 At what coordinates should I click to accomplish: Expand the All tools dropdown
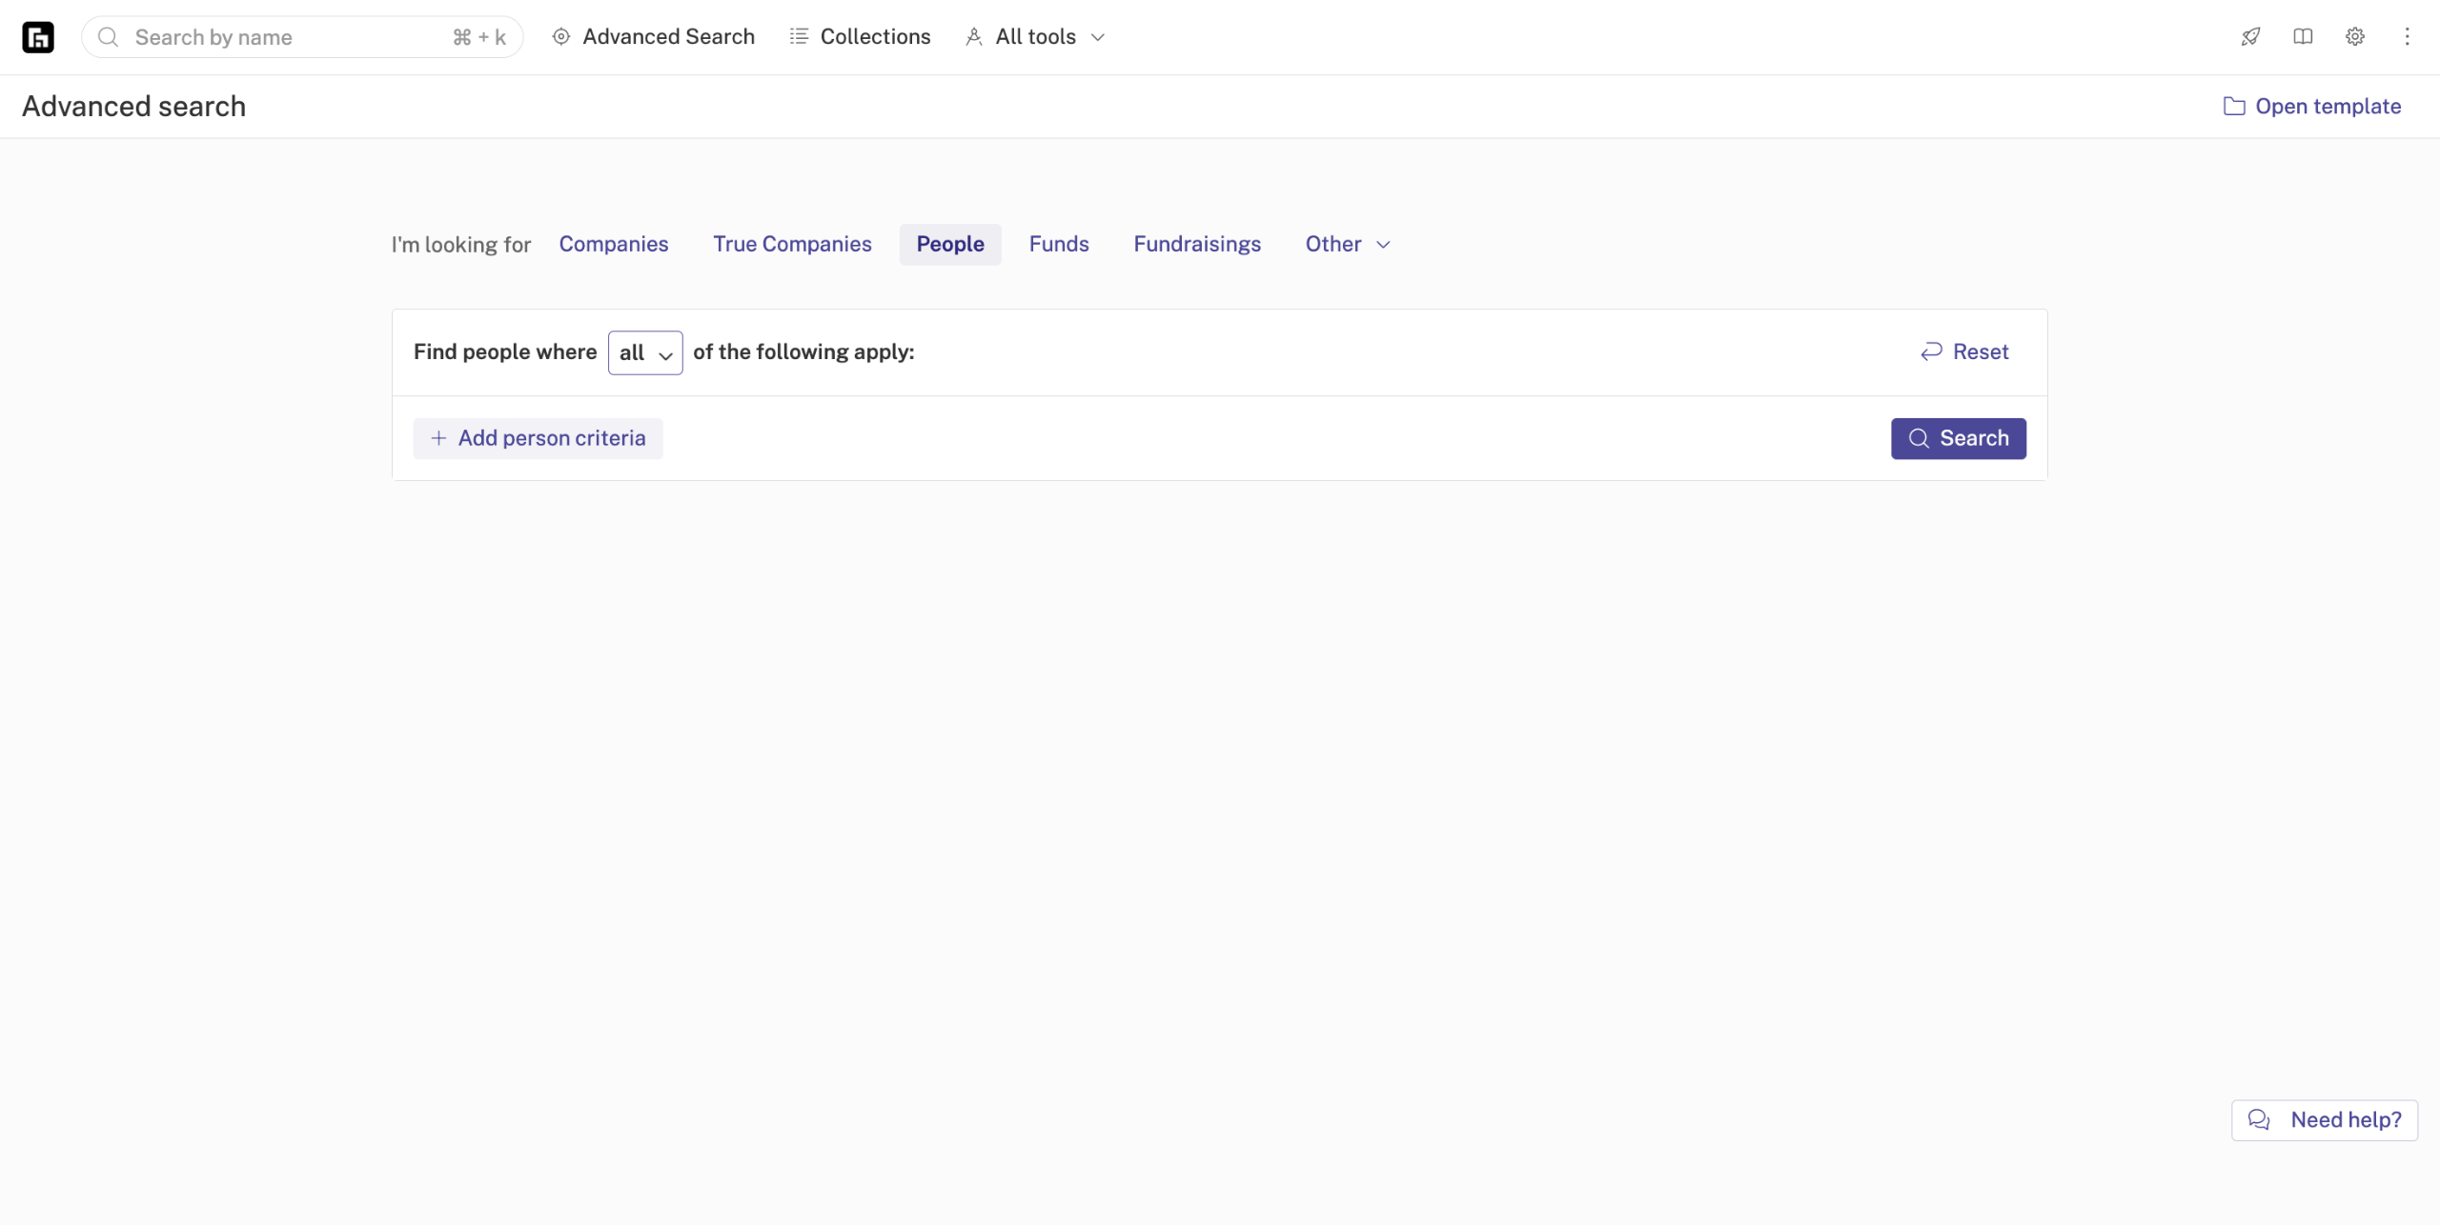[1036, 37]
